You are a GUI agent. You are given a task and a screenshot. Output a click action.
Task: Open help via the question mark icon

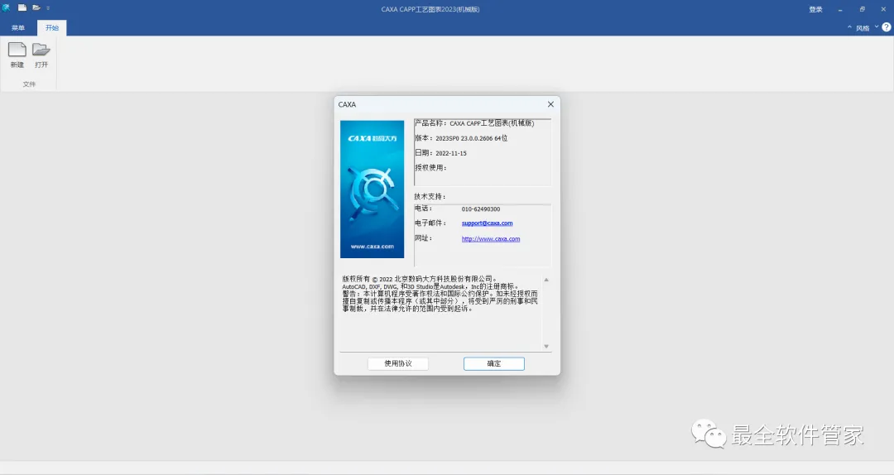(887, 27)
